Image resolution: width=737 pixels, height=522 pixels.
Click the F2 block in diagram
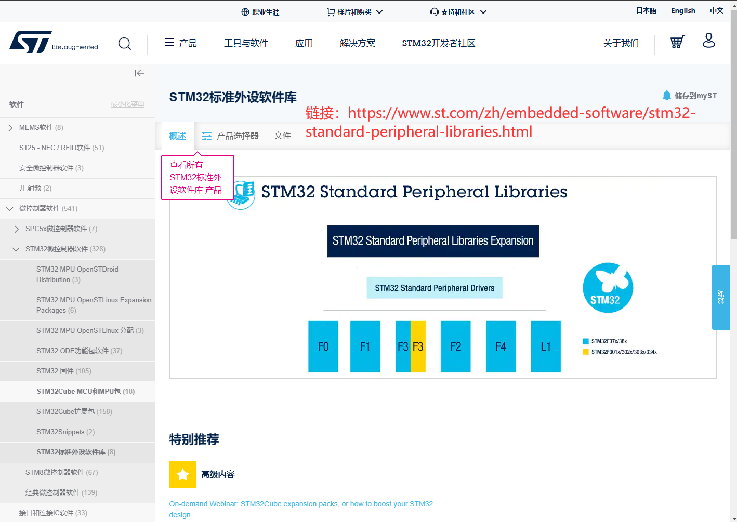(456, 346)
